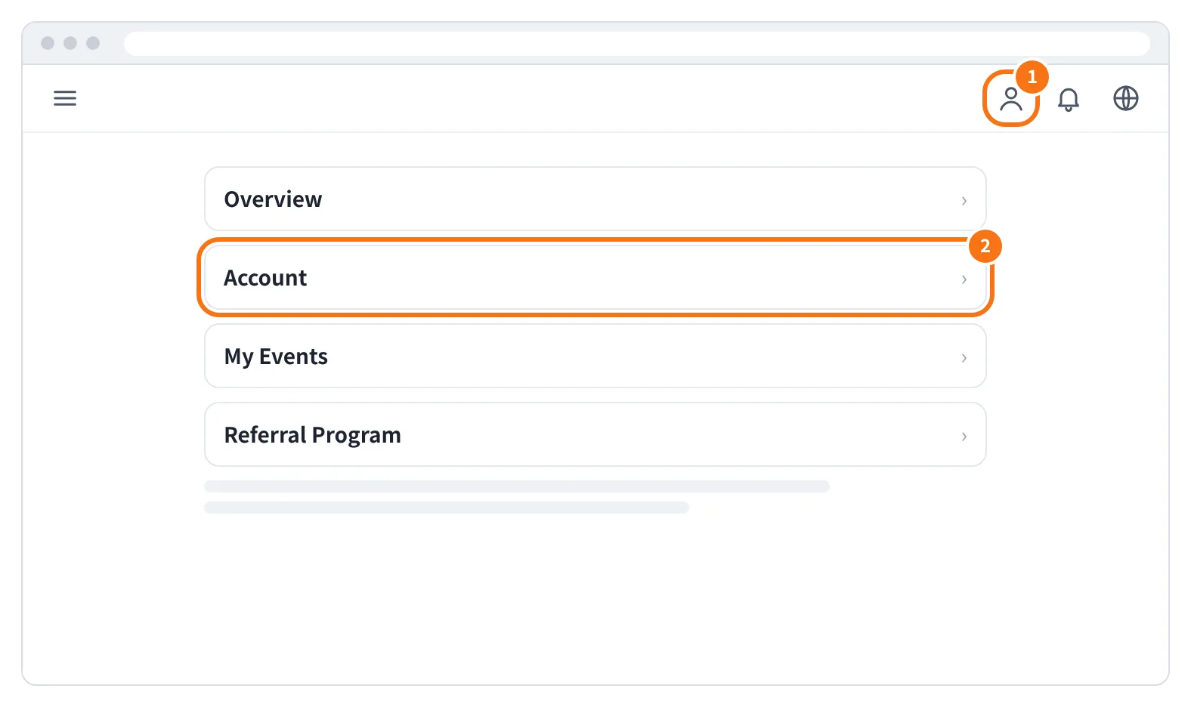This screenshot has height=707, width=1191.
Task: Click the orange step 2 badge
Action: [x=985, y=246]
